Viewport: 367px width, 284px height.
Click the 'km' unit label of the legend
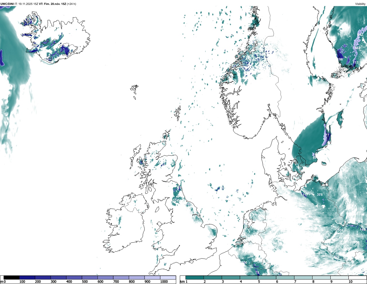182,282
